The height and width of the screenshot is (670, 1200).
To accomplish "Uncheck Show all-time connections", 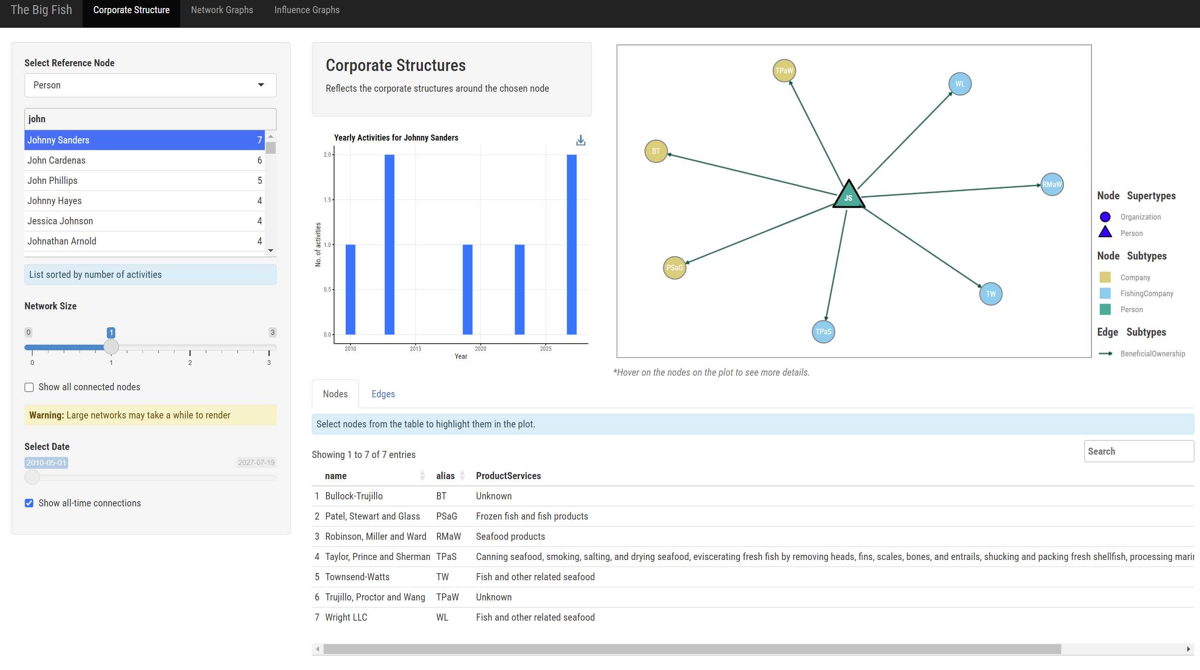I will coord(29,503).
